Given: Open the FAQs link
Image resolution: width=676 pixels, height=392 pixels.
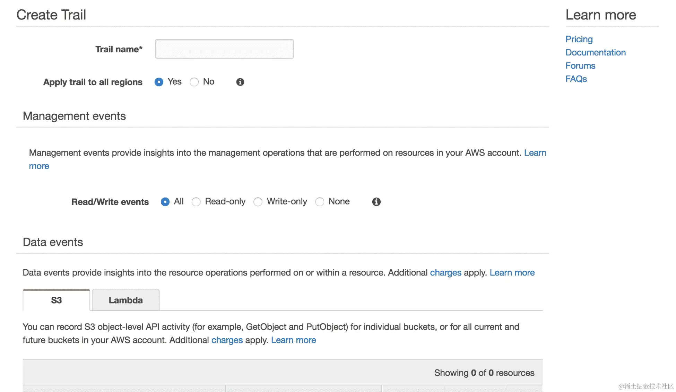Looking at the screenshot, I should (x=576, y=79).
